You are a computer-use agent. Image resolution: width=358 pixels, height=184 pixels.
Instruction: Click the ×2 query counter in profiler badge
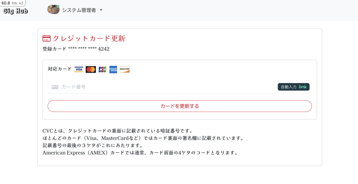tap(21, 2)
